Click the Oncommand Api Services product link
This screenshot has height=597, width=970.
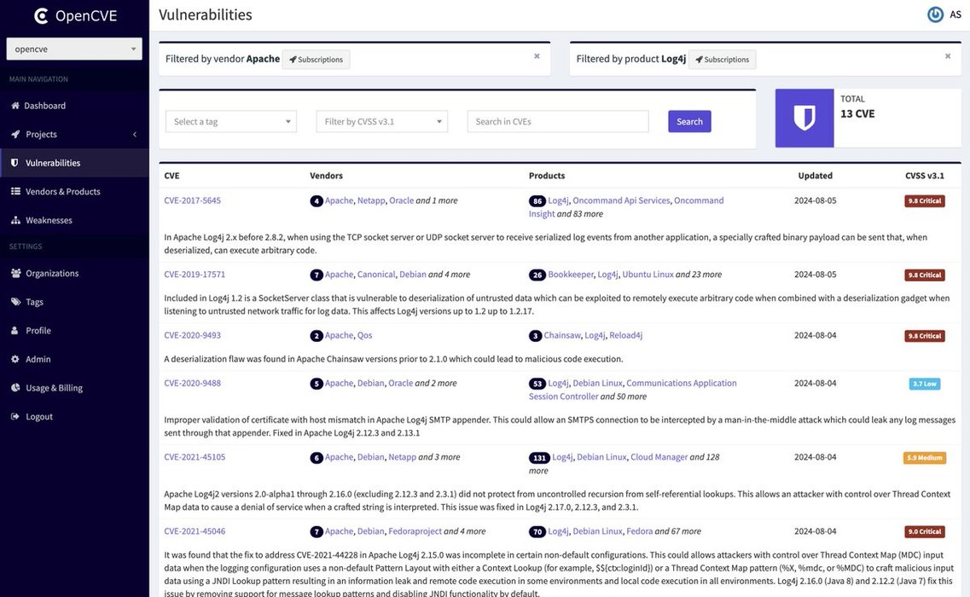click(621, 200)
